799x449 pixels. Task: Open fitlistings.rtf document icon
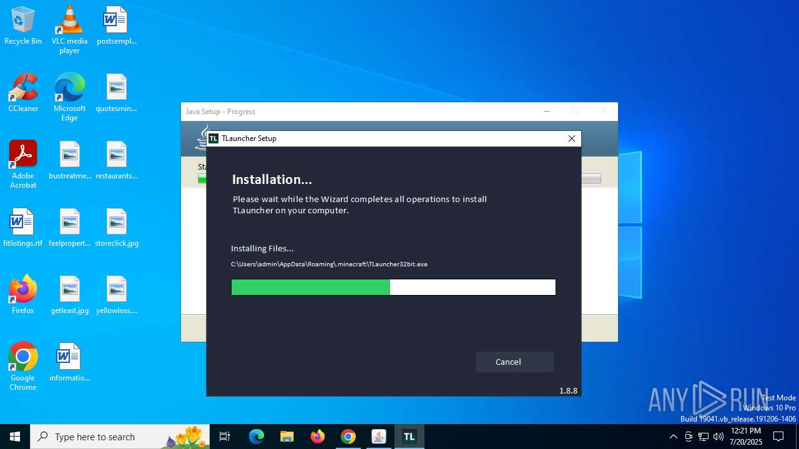[x=23, y=228]
